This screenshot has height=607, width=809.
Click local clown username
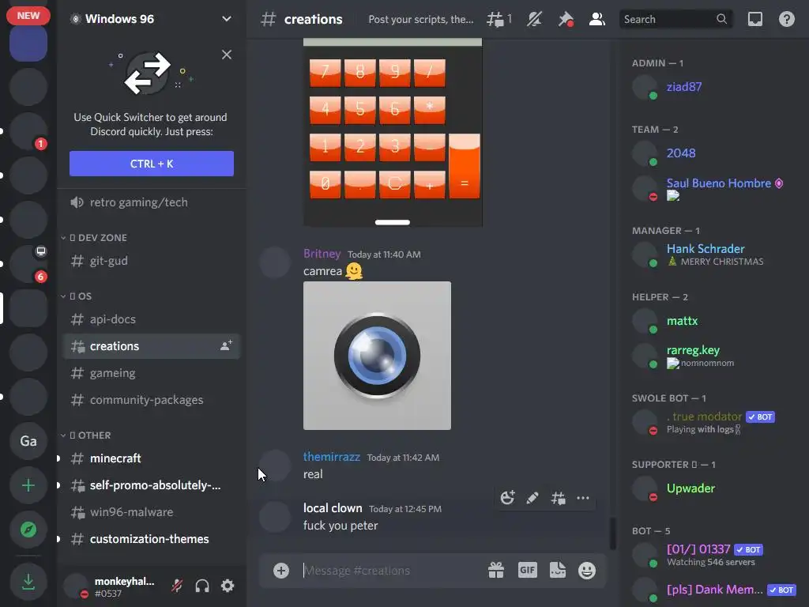point(333,508)
